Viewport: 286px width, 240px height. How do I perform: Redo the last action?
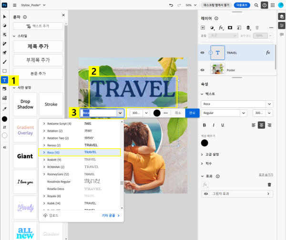click(179, 5)
